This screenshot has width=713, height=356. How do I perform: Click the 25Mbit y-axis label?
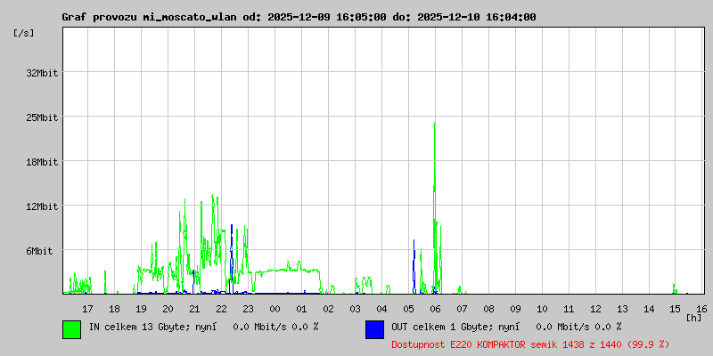[x=42, y=117]
